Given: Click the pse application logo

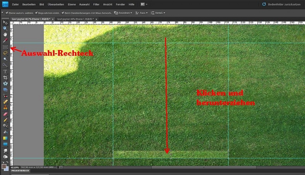Looking at the screenshot, I should click(x=5, y=4).
